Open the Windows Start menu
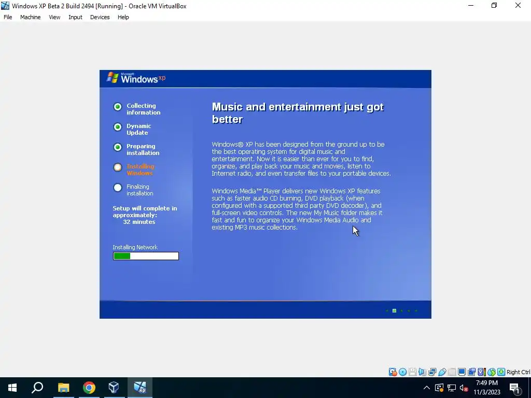Viewport: 531px width, 398px height. (x=12, y=388)
